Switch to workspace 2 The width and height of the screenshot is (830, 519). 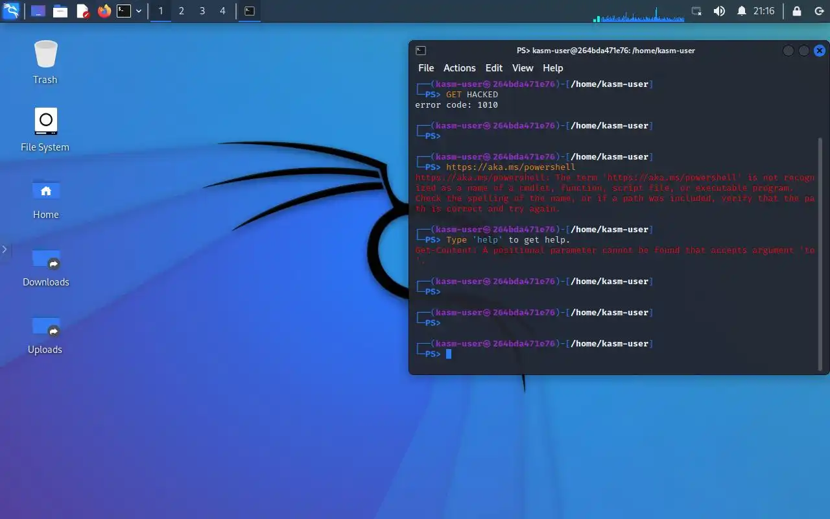tap(182, 11)
